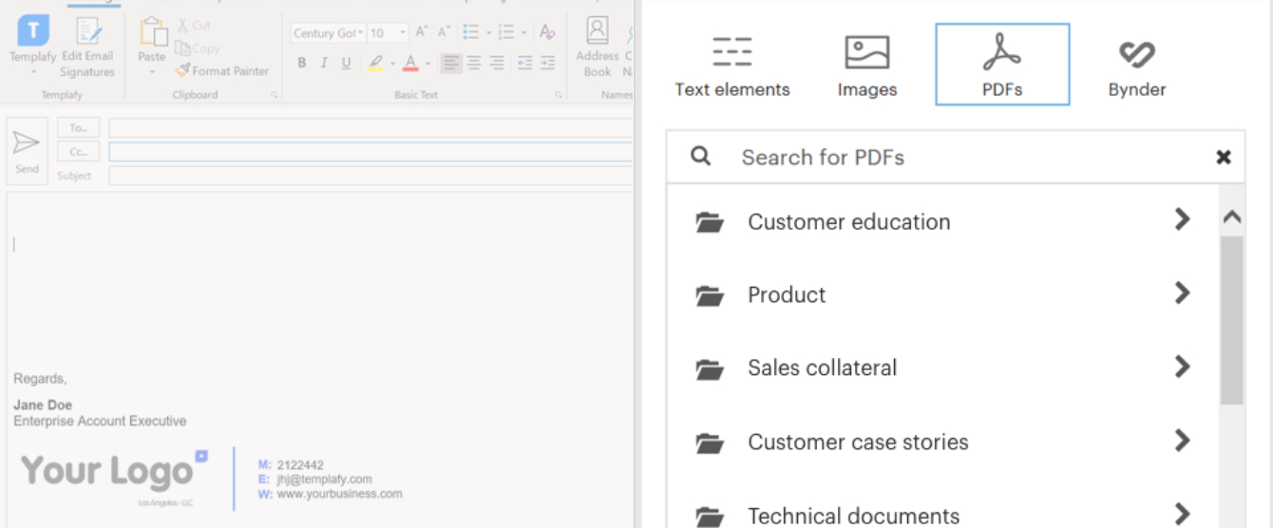1273x528 pixels.
Task: Click the clear formatting icon
Action: 547,32
